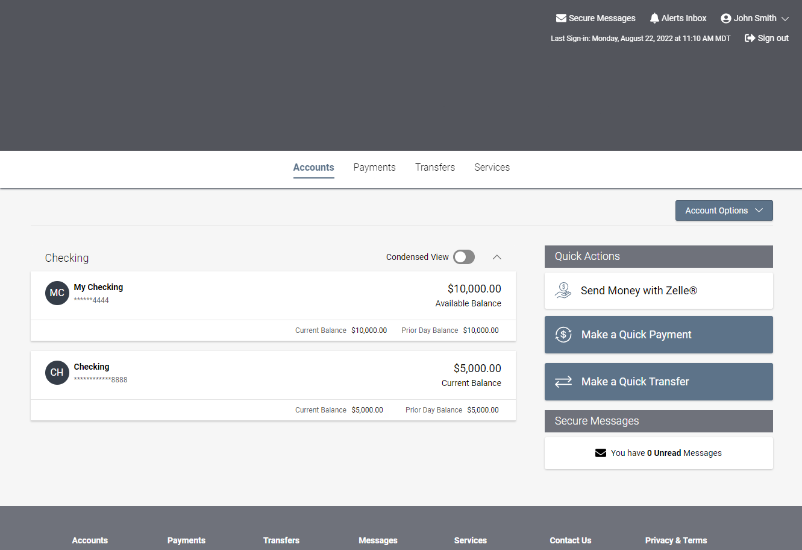
Task: Open the Transfers tab
Action: [x=435, y=167]
